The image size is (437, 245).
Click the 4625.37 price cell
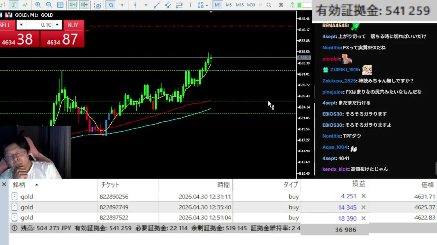(x=425, y=207)
